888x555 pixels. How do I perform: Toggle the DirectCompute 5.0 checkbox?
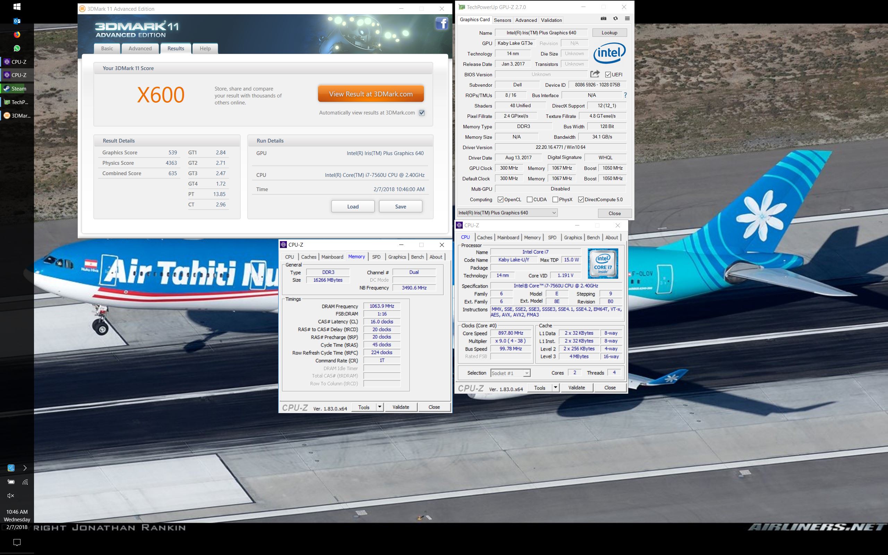tap(581, 199)
